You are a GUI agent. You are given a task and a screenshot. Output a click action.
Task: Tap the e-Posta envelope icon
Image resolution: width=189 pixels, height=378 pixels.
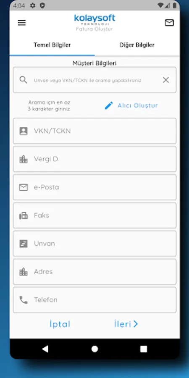(x=24, y=187)
